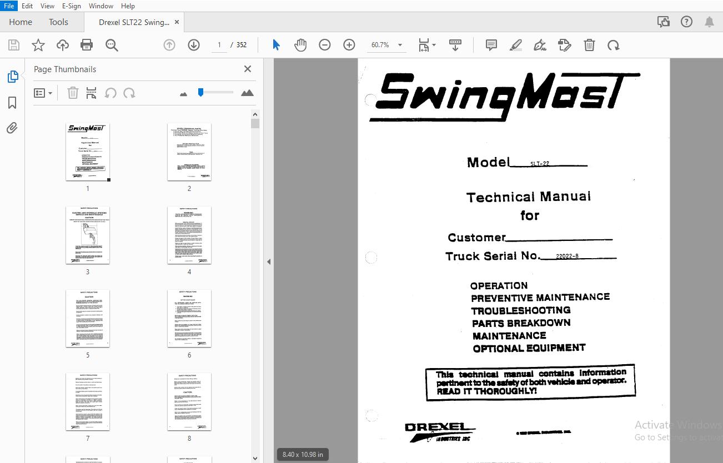Viewport: 723px width, 463px height.
Task: Open the Help question mark icon
Action: pos(686,22)
